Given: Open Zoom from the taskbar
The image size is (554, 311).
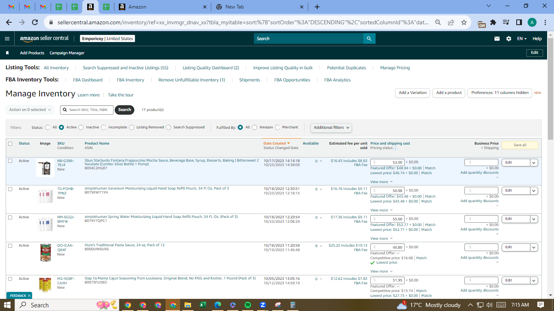Looking at the screenshot, I should [x=263, y=305].
